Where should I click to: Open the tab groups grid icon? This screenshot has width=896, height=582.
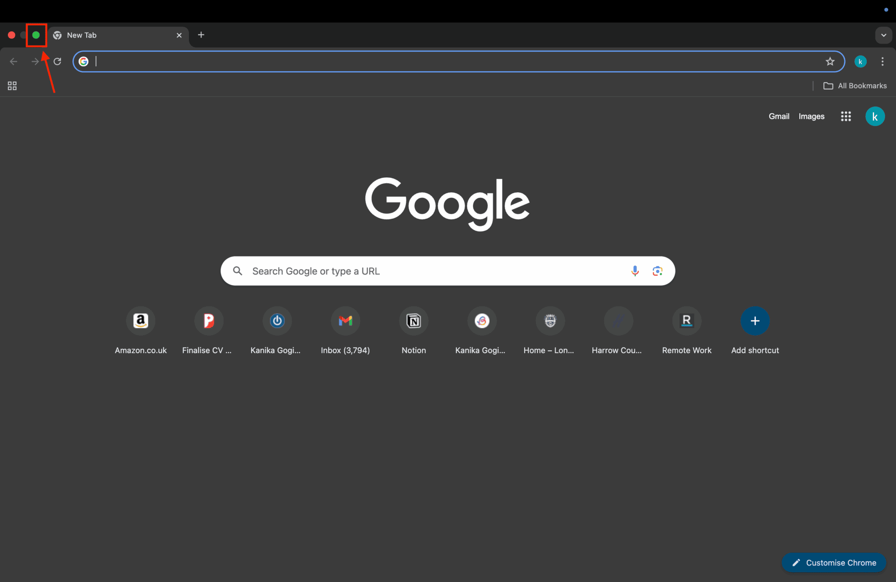pyautogui.click(x=12, y=86)
